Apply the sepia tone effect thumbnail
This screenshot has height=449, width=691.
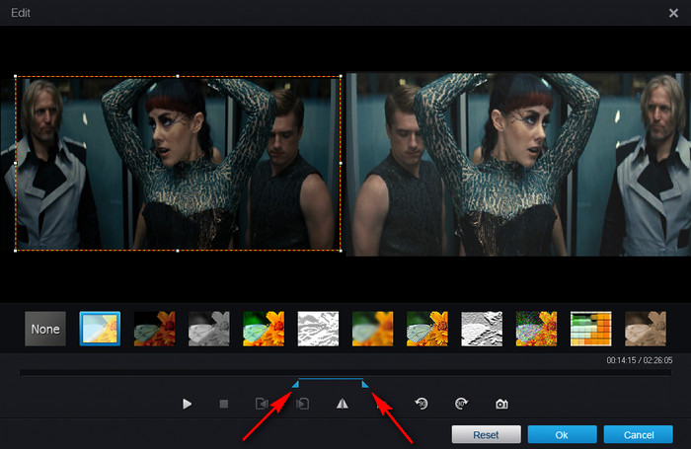coord(646,329)
